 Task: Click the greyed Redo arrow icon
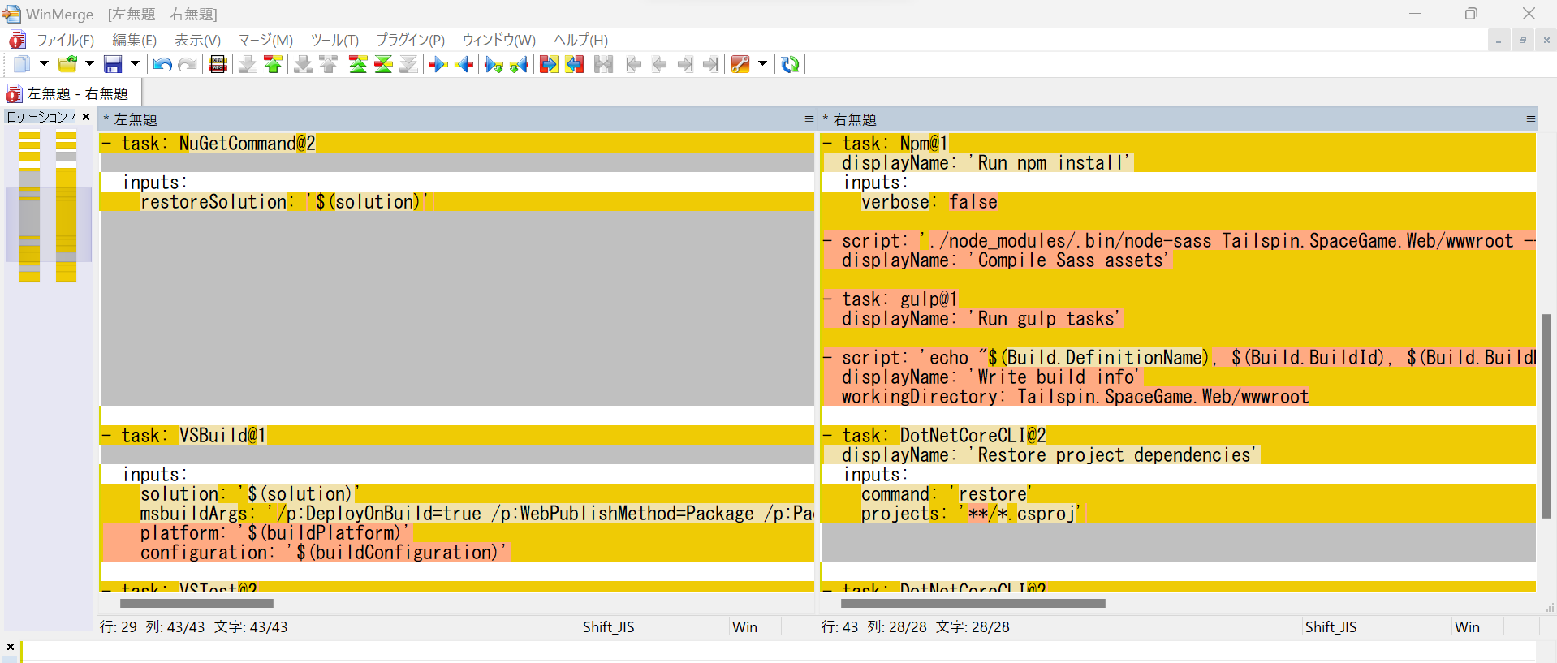tap(188, 64)
